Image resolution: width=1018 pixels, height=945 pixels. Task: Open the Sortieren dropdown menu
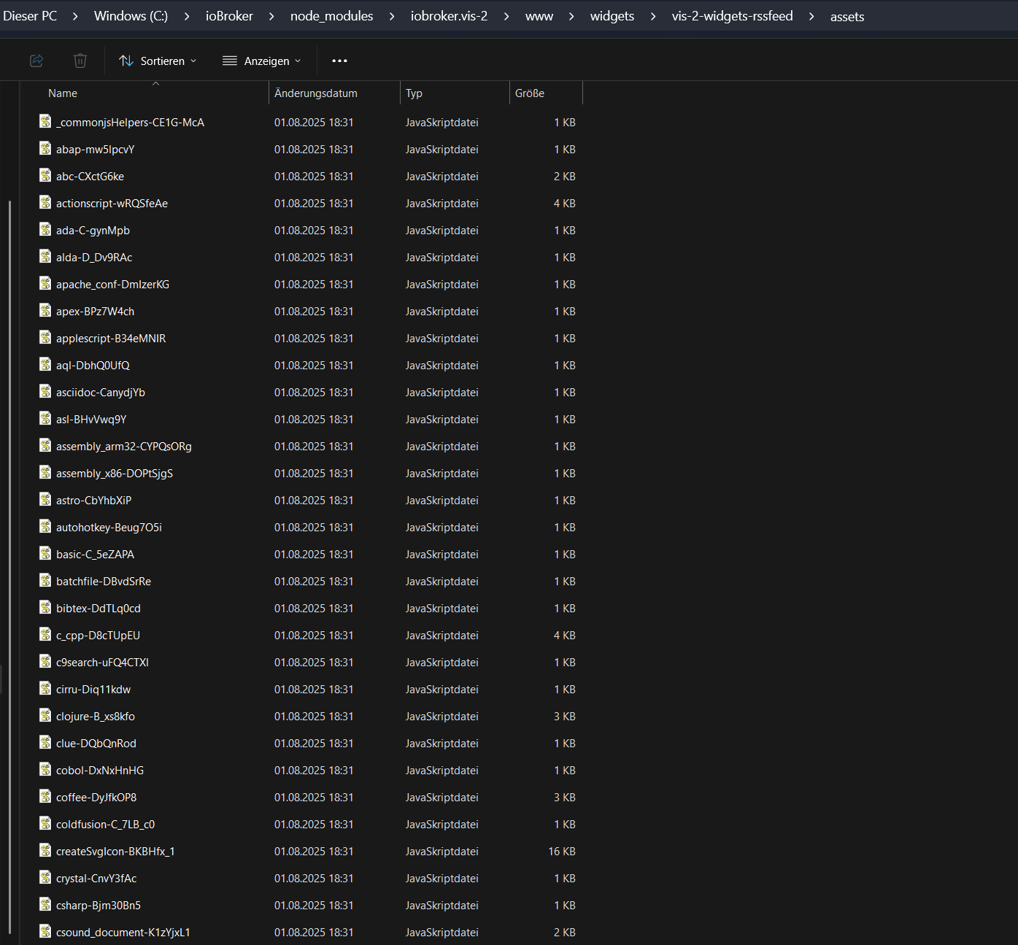click(158, 61)
